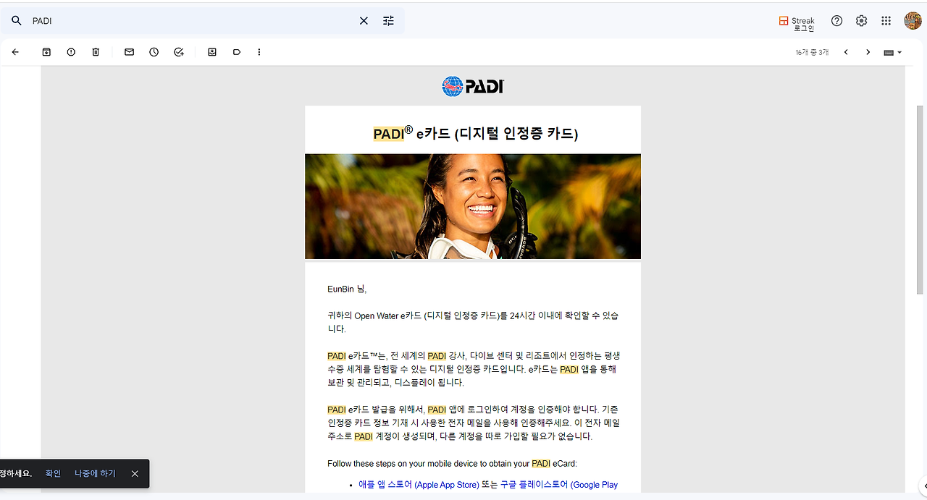Screen dimensions: 927x500
Task: Delete this email with trash icon
Action: 96,52
